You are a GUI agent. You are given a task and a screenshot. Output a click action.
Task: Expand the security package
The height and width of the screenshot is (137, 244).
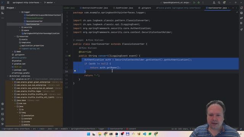coord(20,27)
